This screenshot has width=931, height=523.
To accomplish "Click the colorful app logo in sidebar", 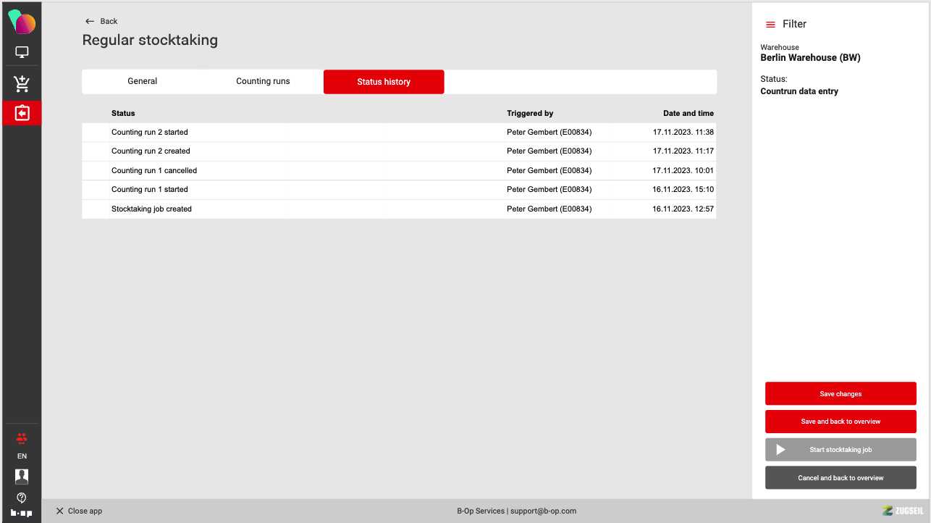I will pos(22,21).
